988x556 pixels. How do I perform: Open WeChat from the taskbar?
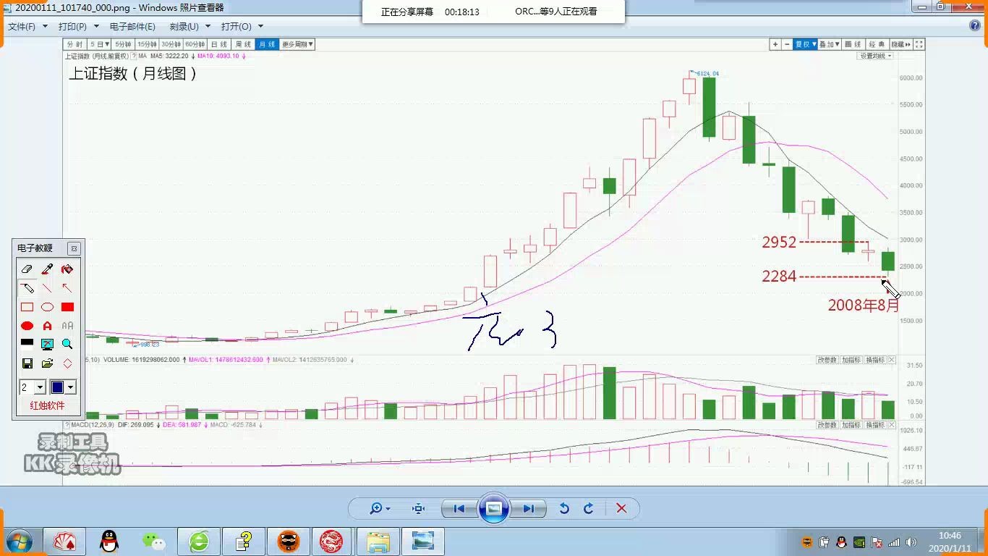153,542
